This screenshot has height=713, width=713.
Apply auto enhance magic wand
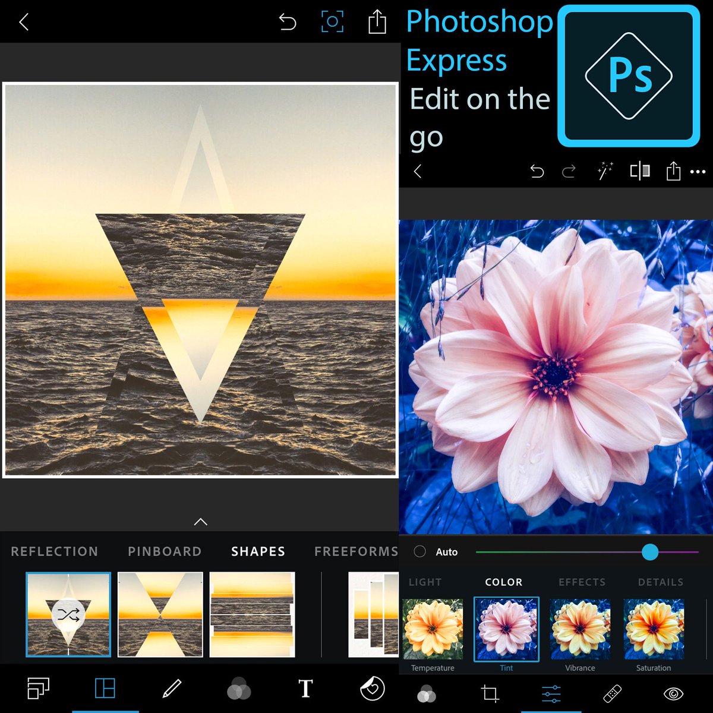[x=605, y=171]
